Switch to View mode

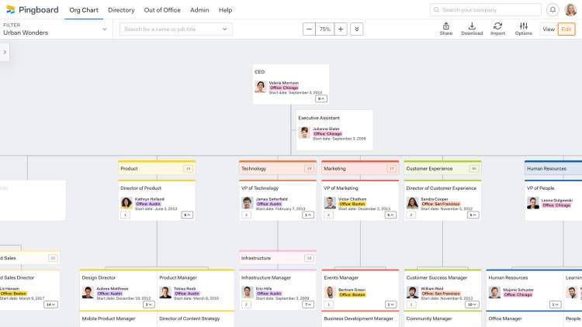549,29
